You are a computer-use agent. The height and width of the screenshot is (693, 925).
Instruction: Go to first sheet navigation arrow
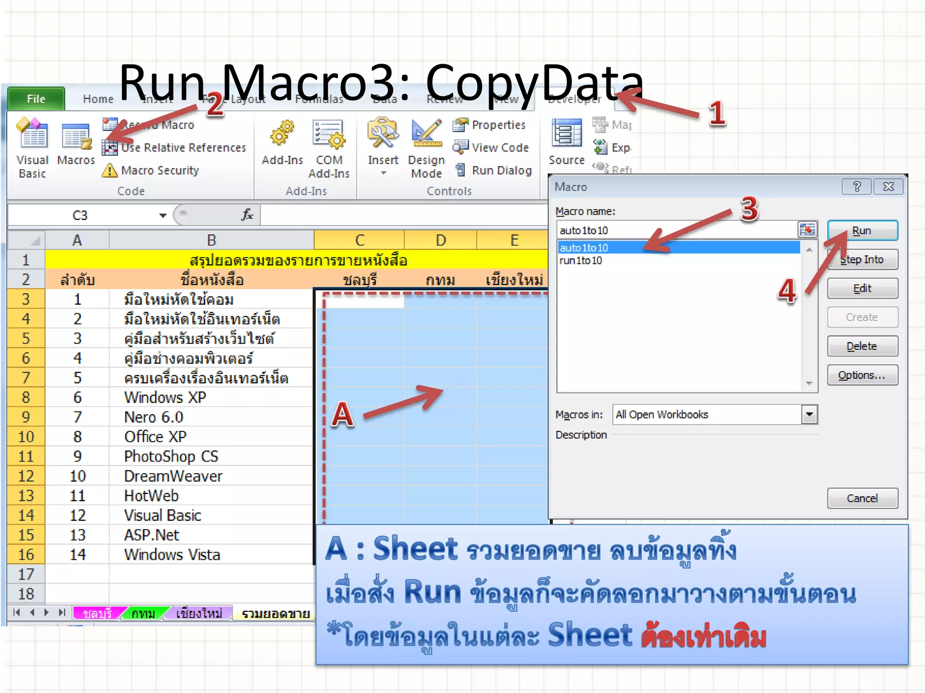tap(17, 612)
